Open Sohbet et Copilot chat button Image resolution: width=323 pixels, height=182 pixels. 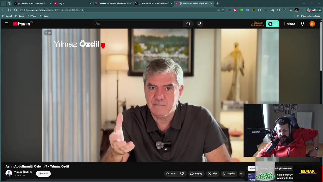314,10
